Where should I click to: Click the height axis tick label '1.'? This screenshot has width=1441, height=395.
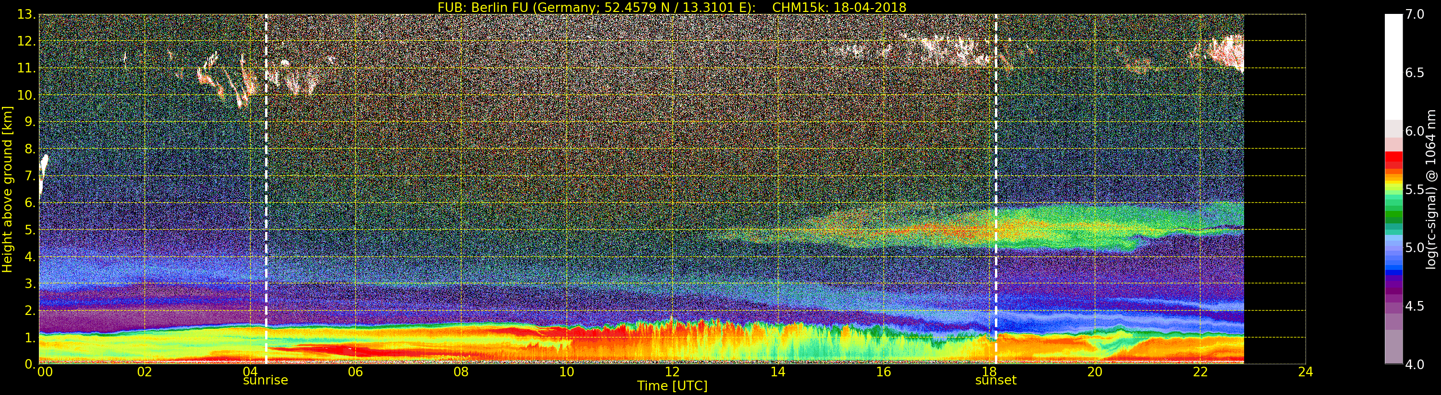[30, 337]
